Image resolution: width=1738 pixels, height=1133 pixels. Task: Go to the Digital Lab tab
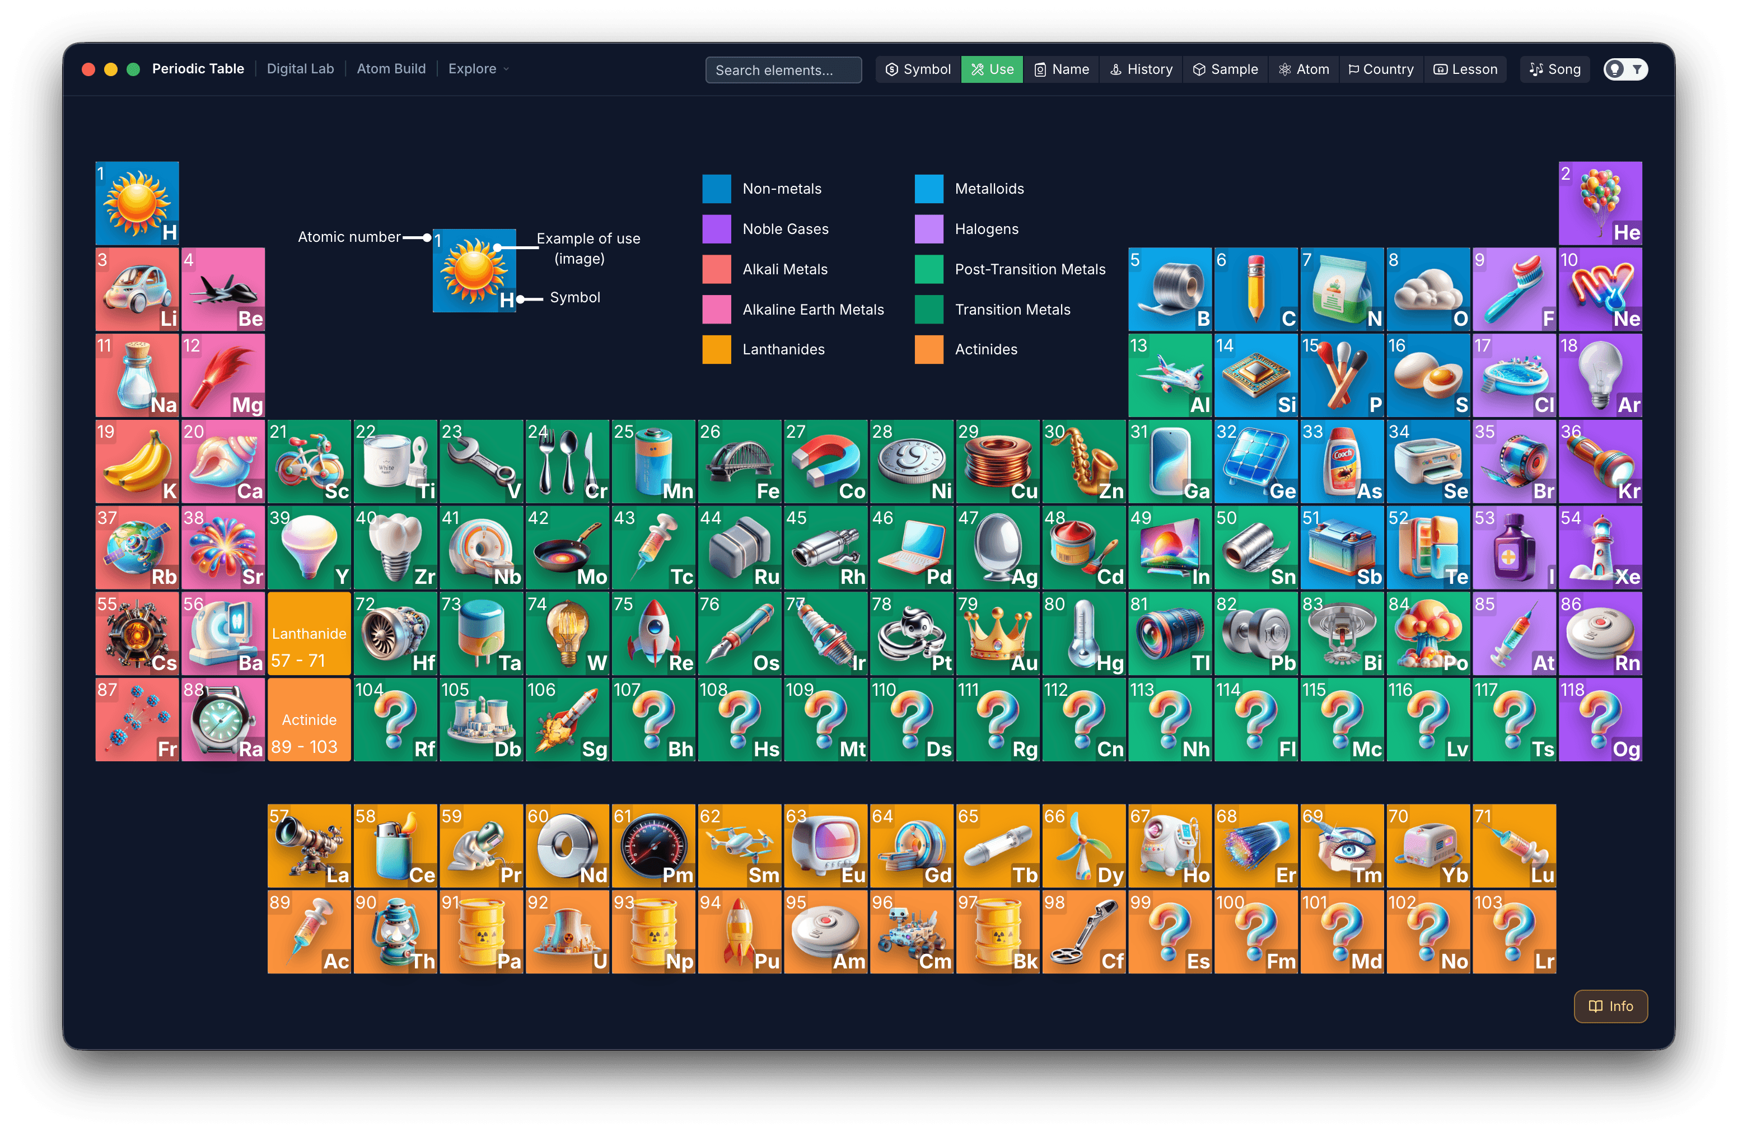300,69
